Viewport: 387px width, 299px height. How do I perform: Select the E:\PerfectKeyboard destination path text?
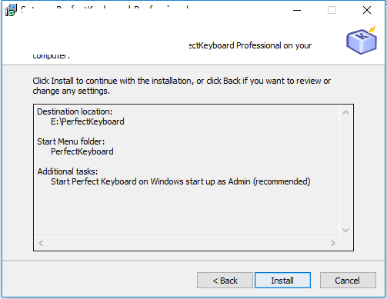tap(88, 121)
